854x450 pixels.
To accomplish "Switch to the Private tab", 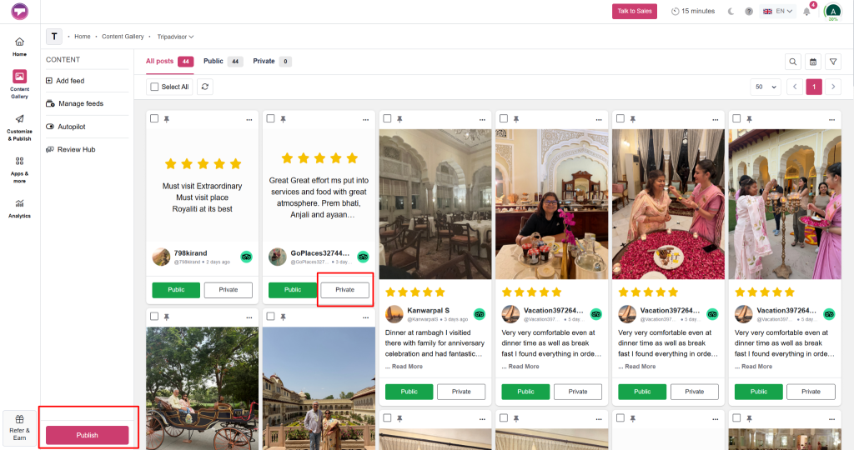I will point(272,62).
